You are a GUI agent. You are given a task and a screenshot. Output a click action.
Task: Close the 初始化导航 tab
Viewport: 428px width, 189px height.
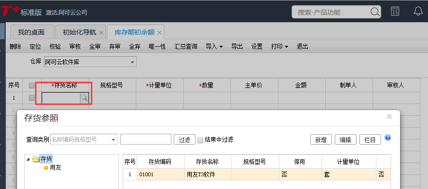pos(101,33)
